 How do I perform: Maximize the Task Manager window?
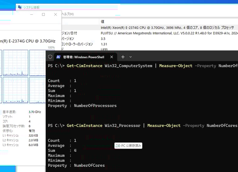[x=44, y=15]
